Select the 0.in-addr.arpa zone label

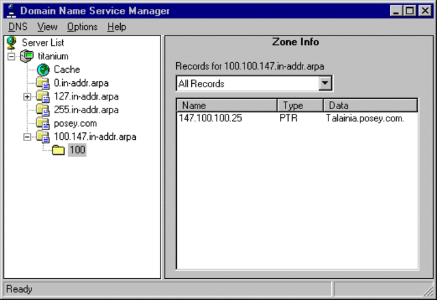click(81, 83)
